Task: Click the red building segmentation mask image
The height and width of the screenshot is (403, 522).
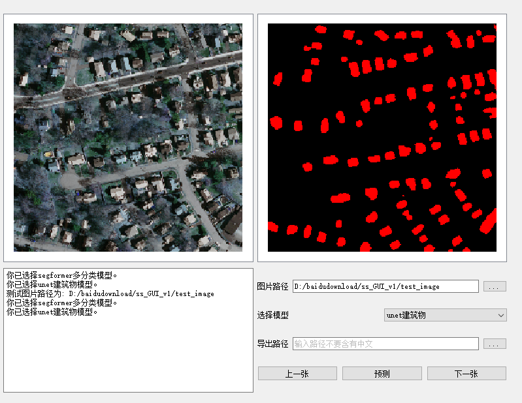Action: point(382,138)
